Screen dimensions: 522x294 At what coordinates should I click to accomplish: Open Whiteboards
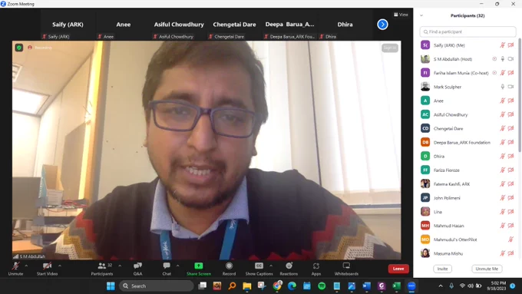[x=346, y=269]
